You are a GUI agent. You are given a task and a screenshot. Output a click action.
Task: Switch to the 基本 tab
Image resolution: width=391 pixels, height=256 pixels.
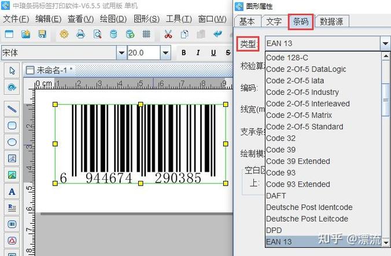(x=247, y=21)
